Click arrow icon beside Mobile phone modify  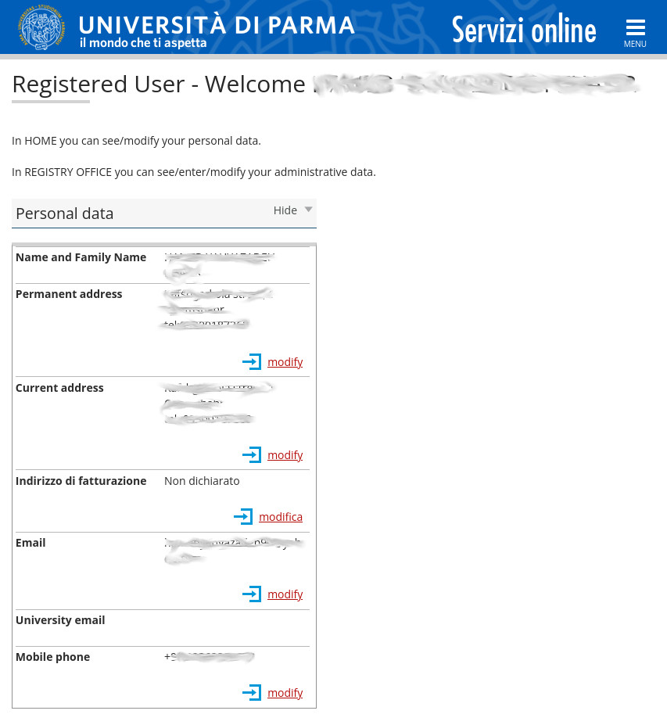252,693
